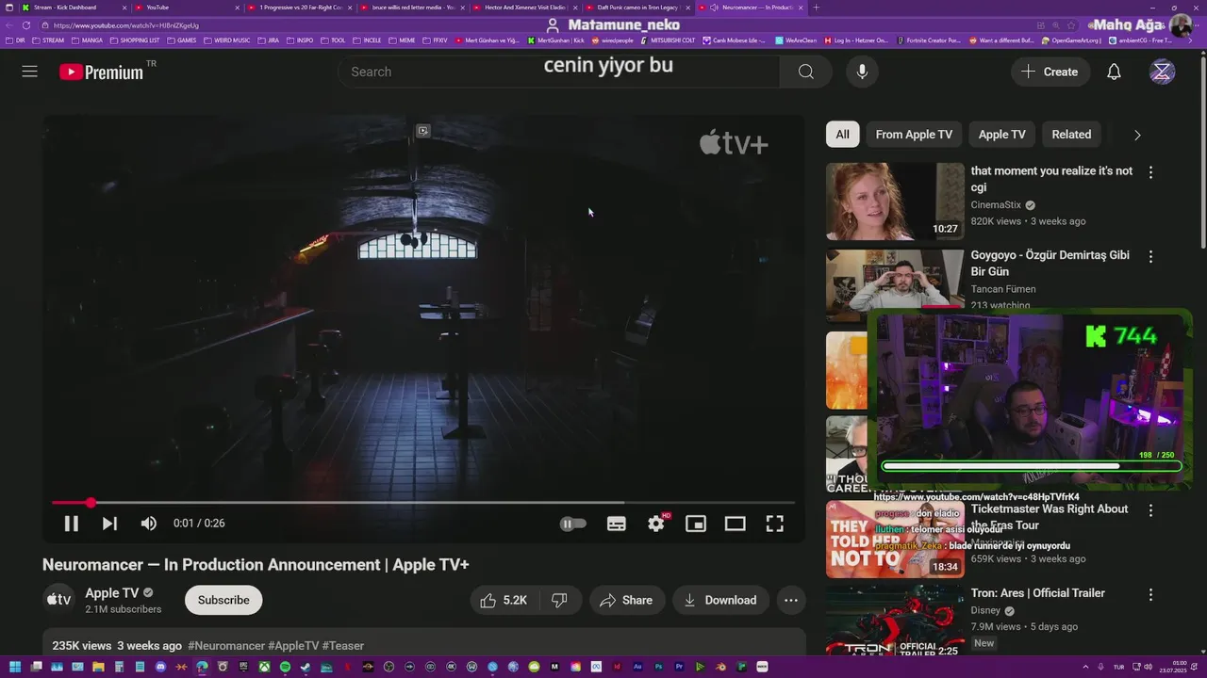Open the MANGA bookmarks folder
The height and width of the screenshot is (678, 1207).
click(87, 40)
